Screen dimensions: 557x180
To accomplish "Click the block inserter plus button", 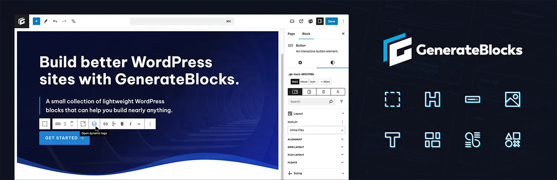I will tap(36, 21).
